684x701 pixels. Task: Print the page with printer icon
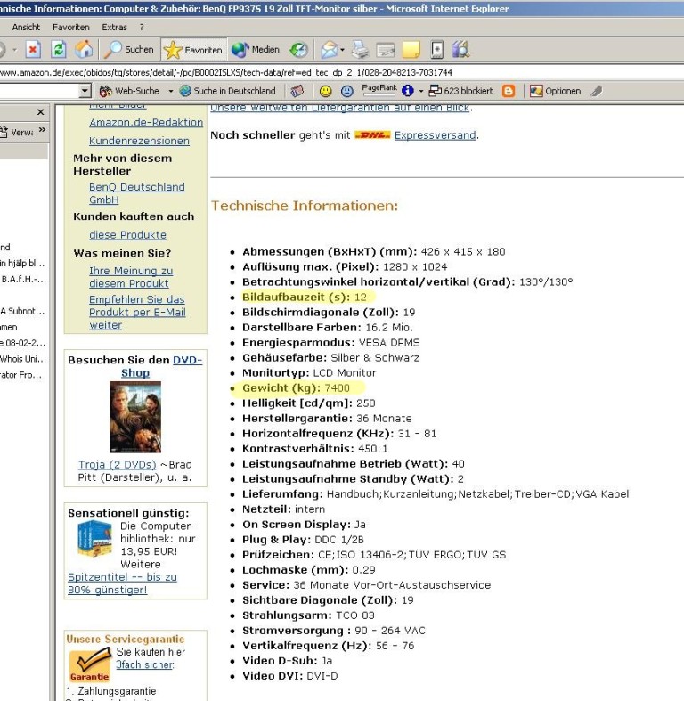(360, 50)
